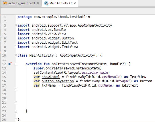
Task: Collapse the MainActivity class fold marker
Action: [x=16, y=56]
